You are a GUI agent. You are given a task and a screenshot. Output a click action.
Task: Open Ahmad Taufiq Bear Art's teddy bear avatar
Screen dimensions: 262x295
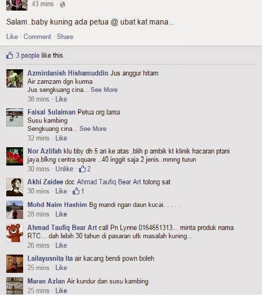coord(14,233)
